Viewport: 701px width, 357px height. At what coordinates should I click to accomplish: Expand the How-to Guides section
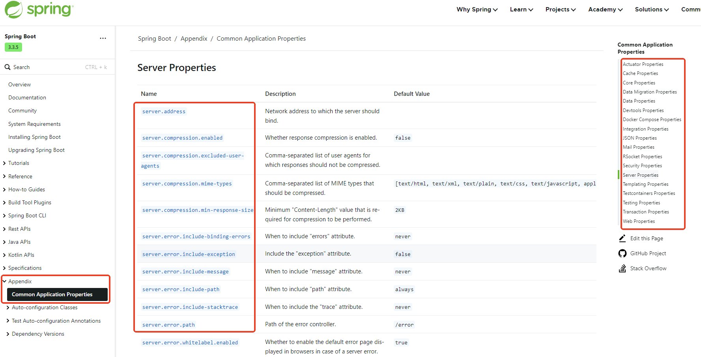click(5, 190)
